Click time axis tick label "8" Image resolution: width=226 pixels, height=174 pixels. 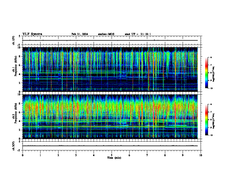pos(165,155)
